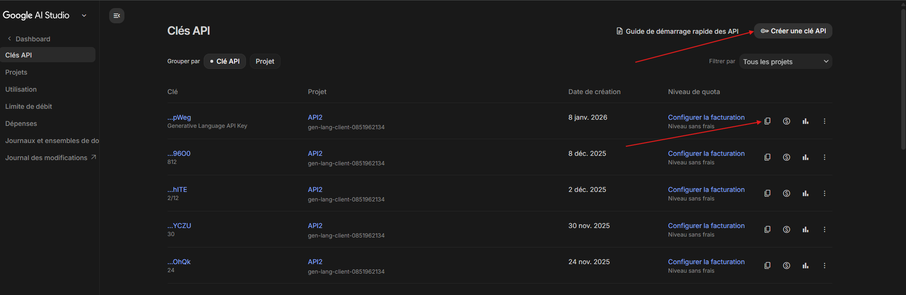
Task: Expand the Google AI Studio menu chevron
Action: point(84,15)
